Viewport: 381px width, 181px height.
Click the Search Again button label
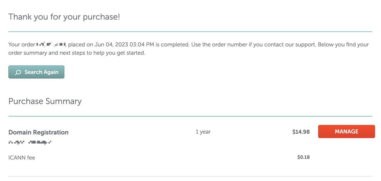click(x=42, y=72)
